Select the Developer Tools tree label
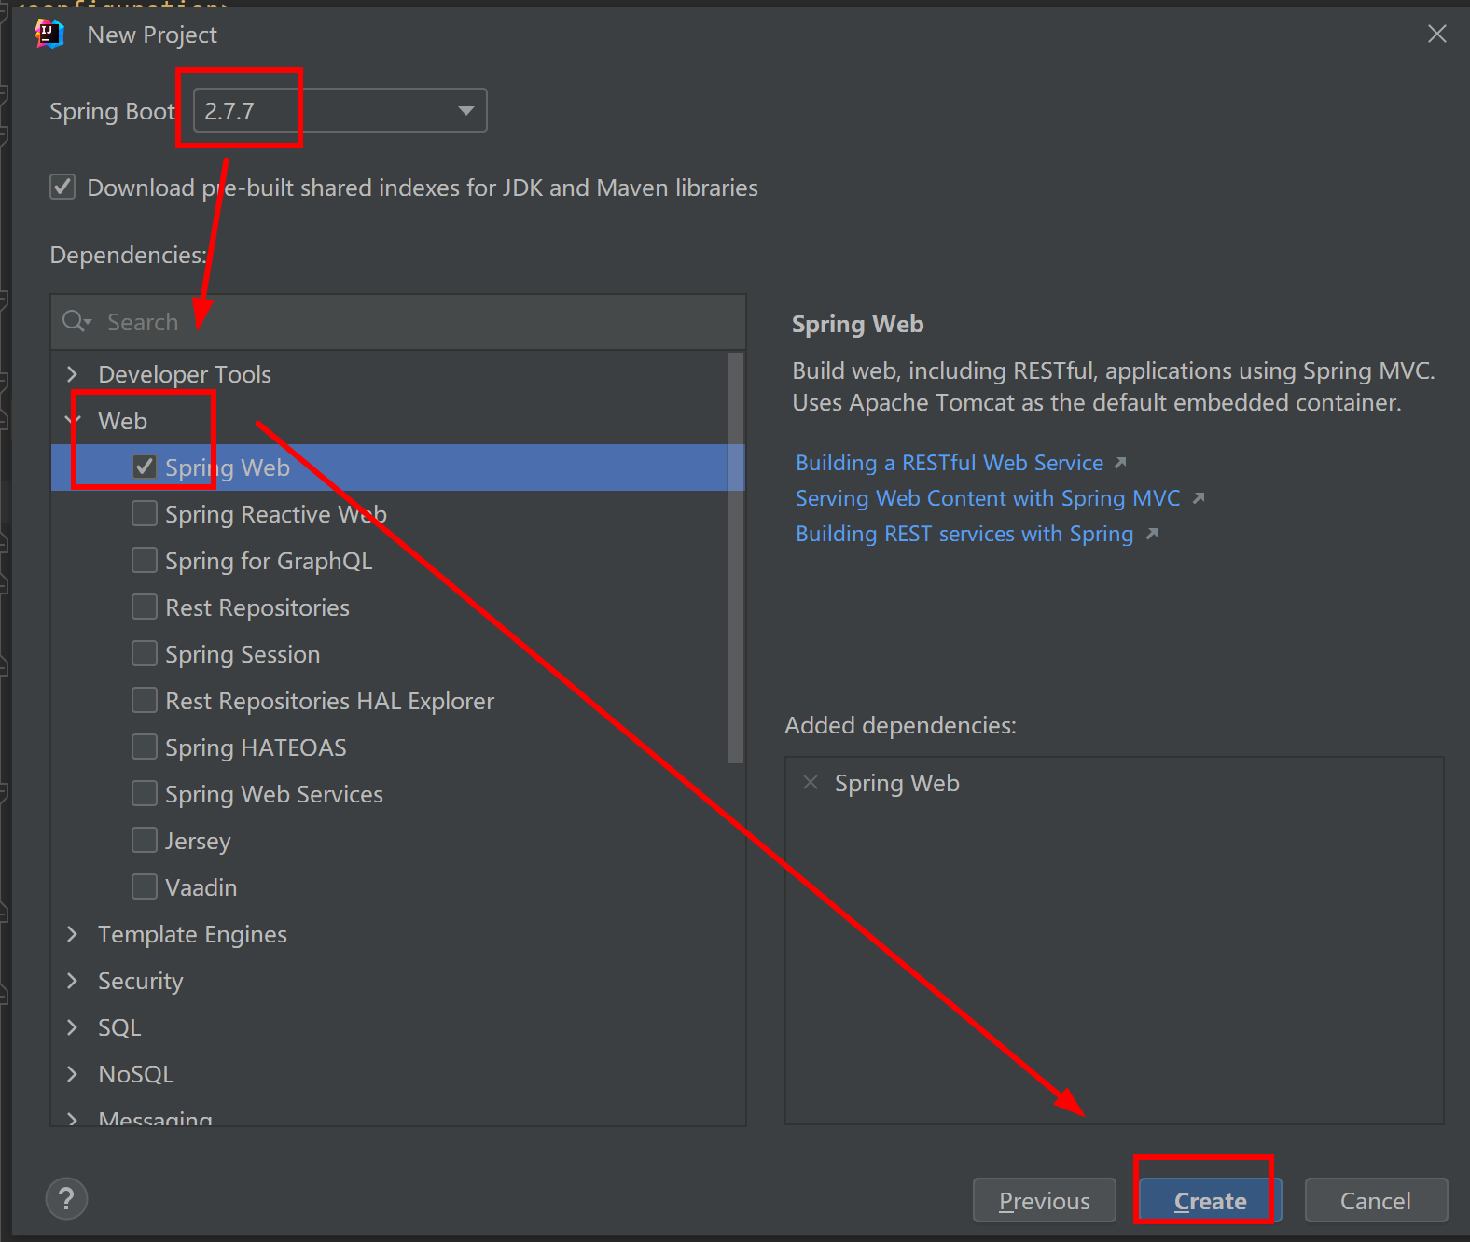 pyautogui.click(x=185, y=374)
